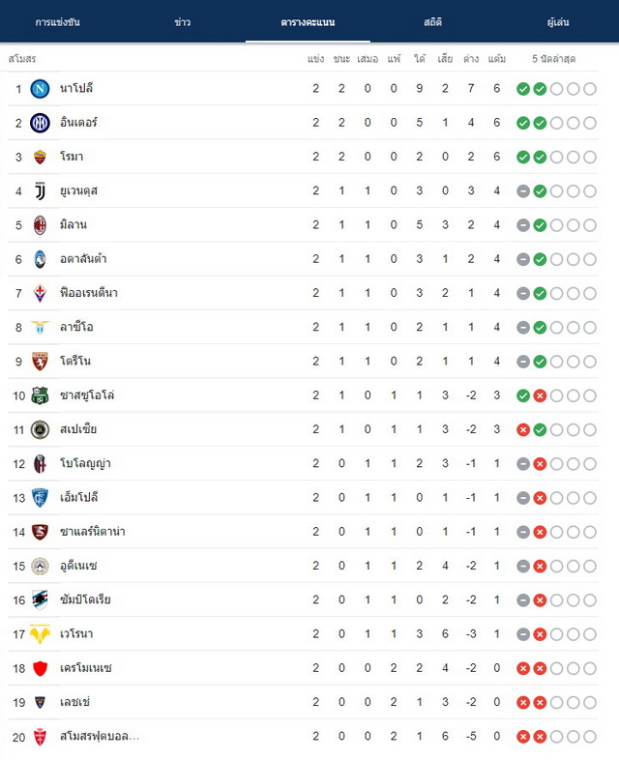
Task: Click the Napoli club crest icon
Action: (40, 89)
